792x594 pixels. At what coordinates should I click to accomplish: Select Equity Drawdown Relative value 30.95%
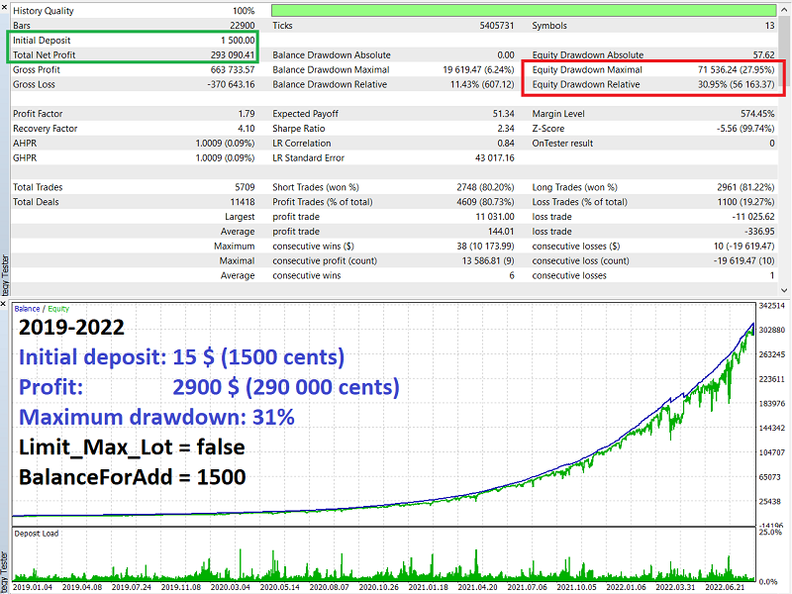pos(712,84)
